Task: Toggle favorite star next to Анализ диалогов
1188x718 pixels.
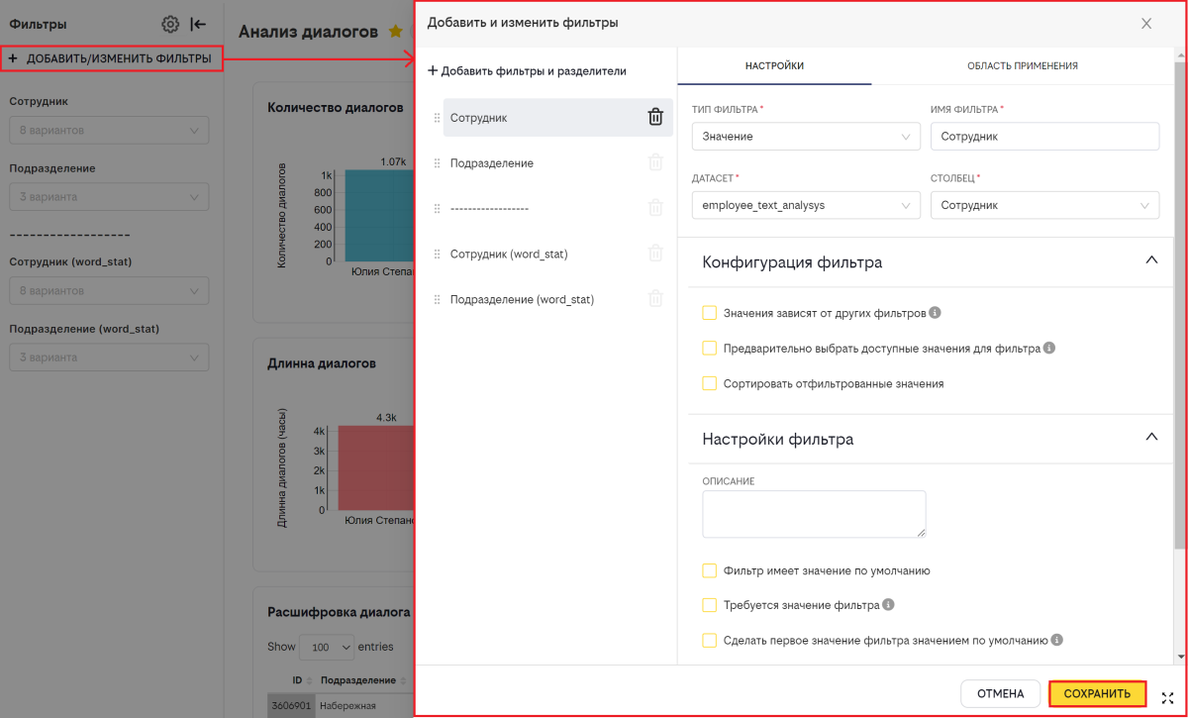Action: click(x=395, y=32)
